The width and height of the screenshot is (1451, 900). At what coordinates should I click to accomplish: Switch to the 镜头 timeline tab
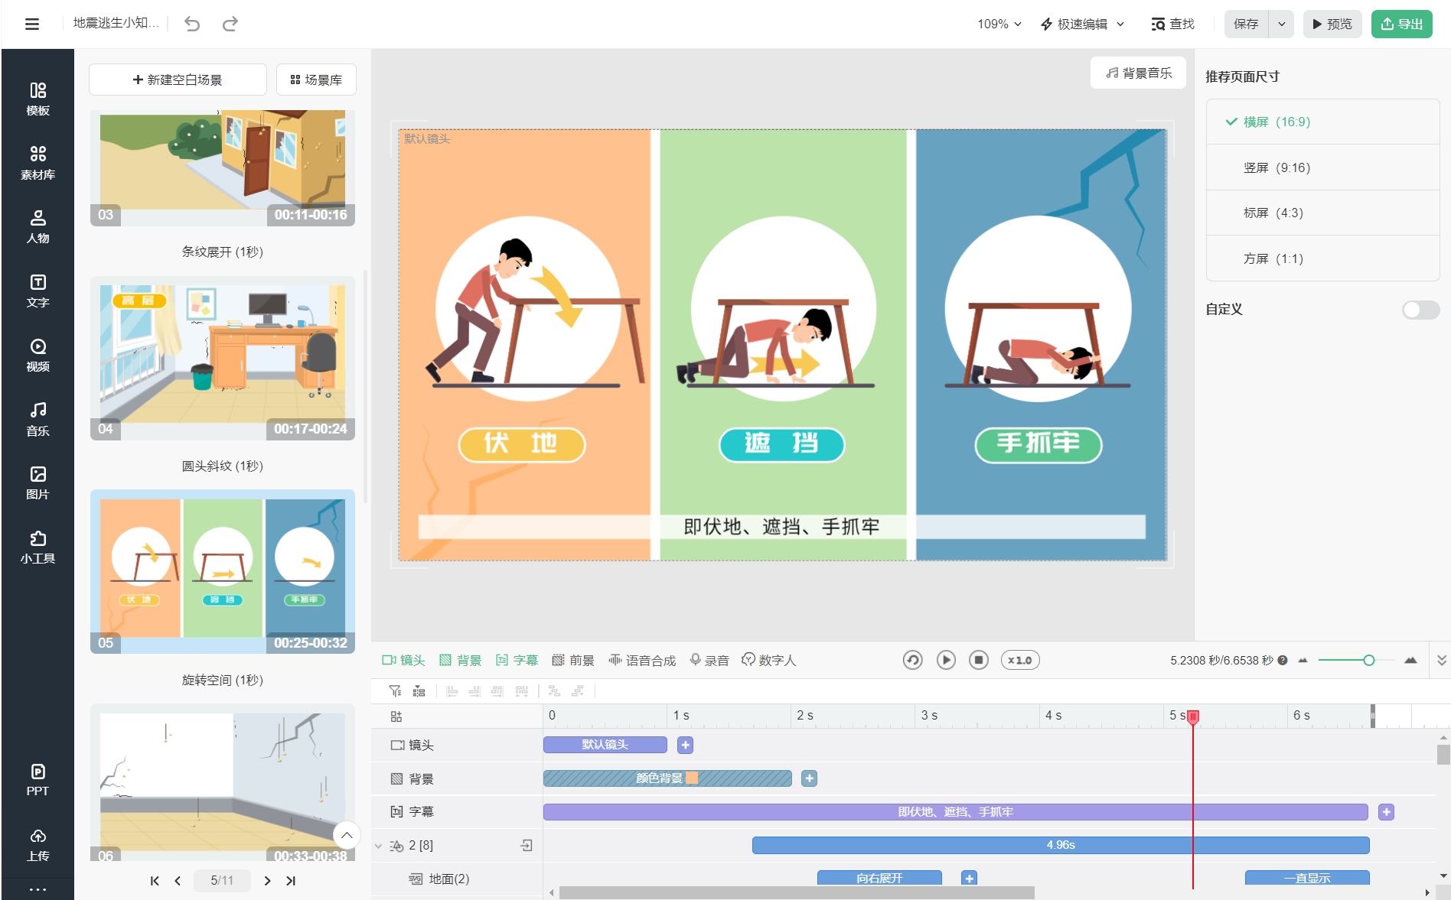(x=403, y=660)
